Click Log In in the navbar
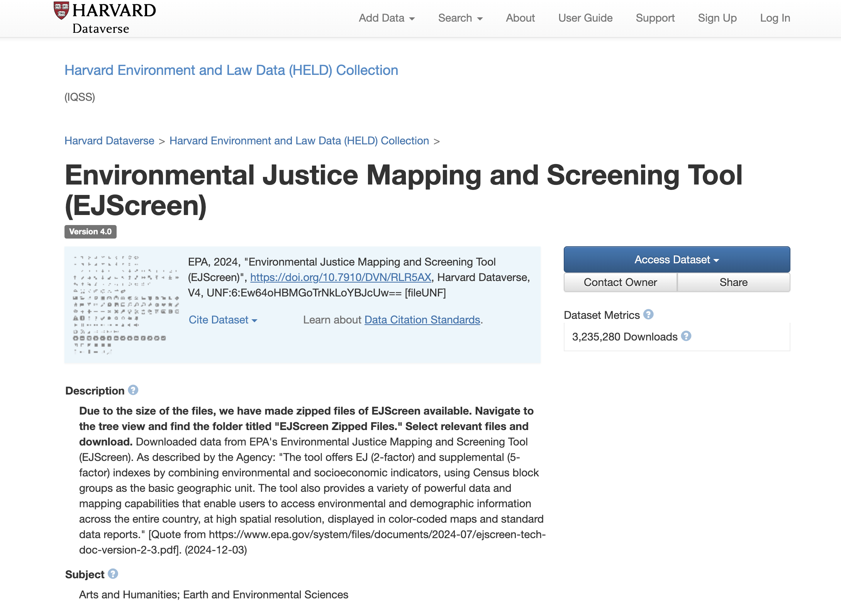Viewport: 841px width, 613px height. tap(775, 18)
